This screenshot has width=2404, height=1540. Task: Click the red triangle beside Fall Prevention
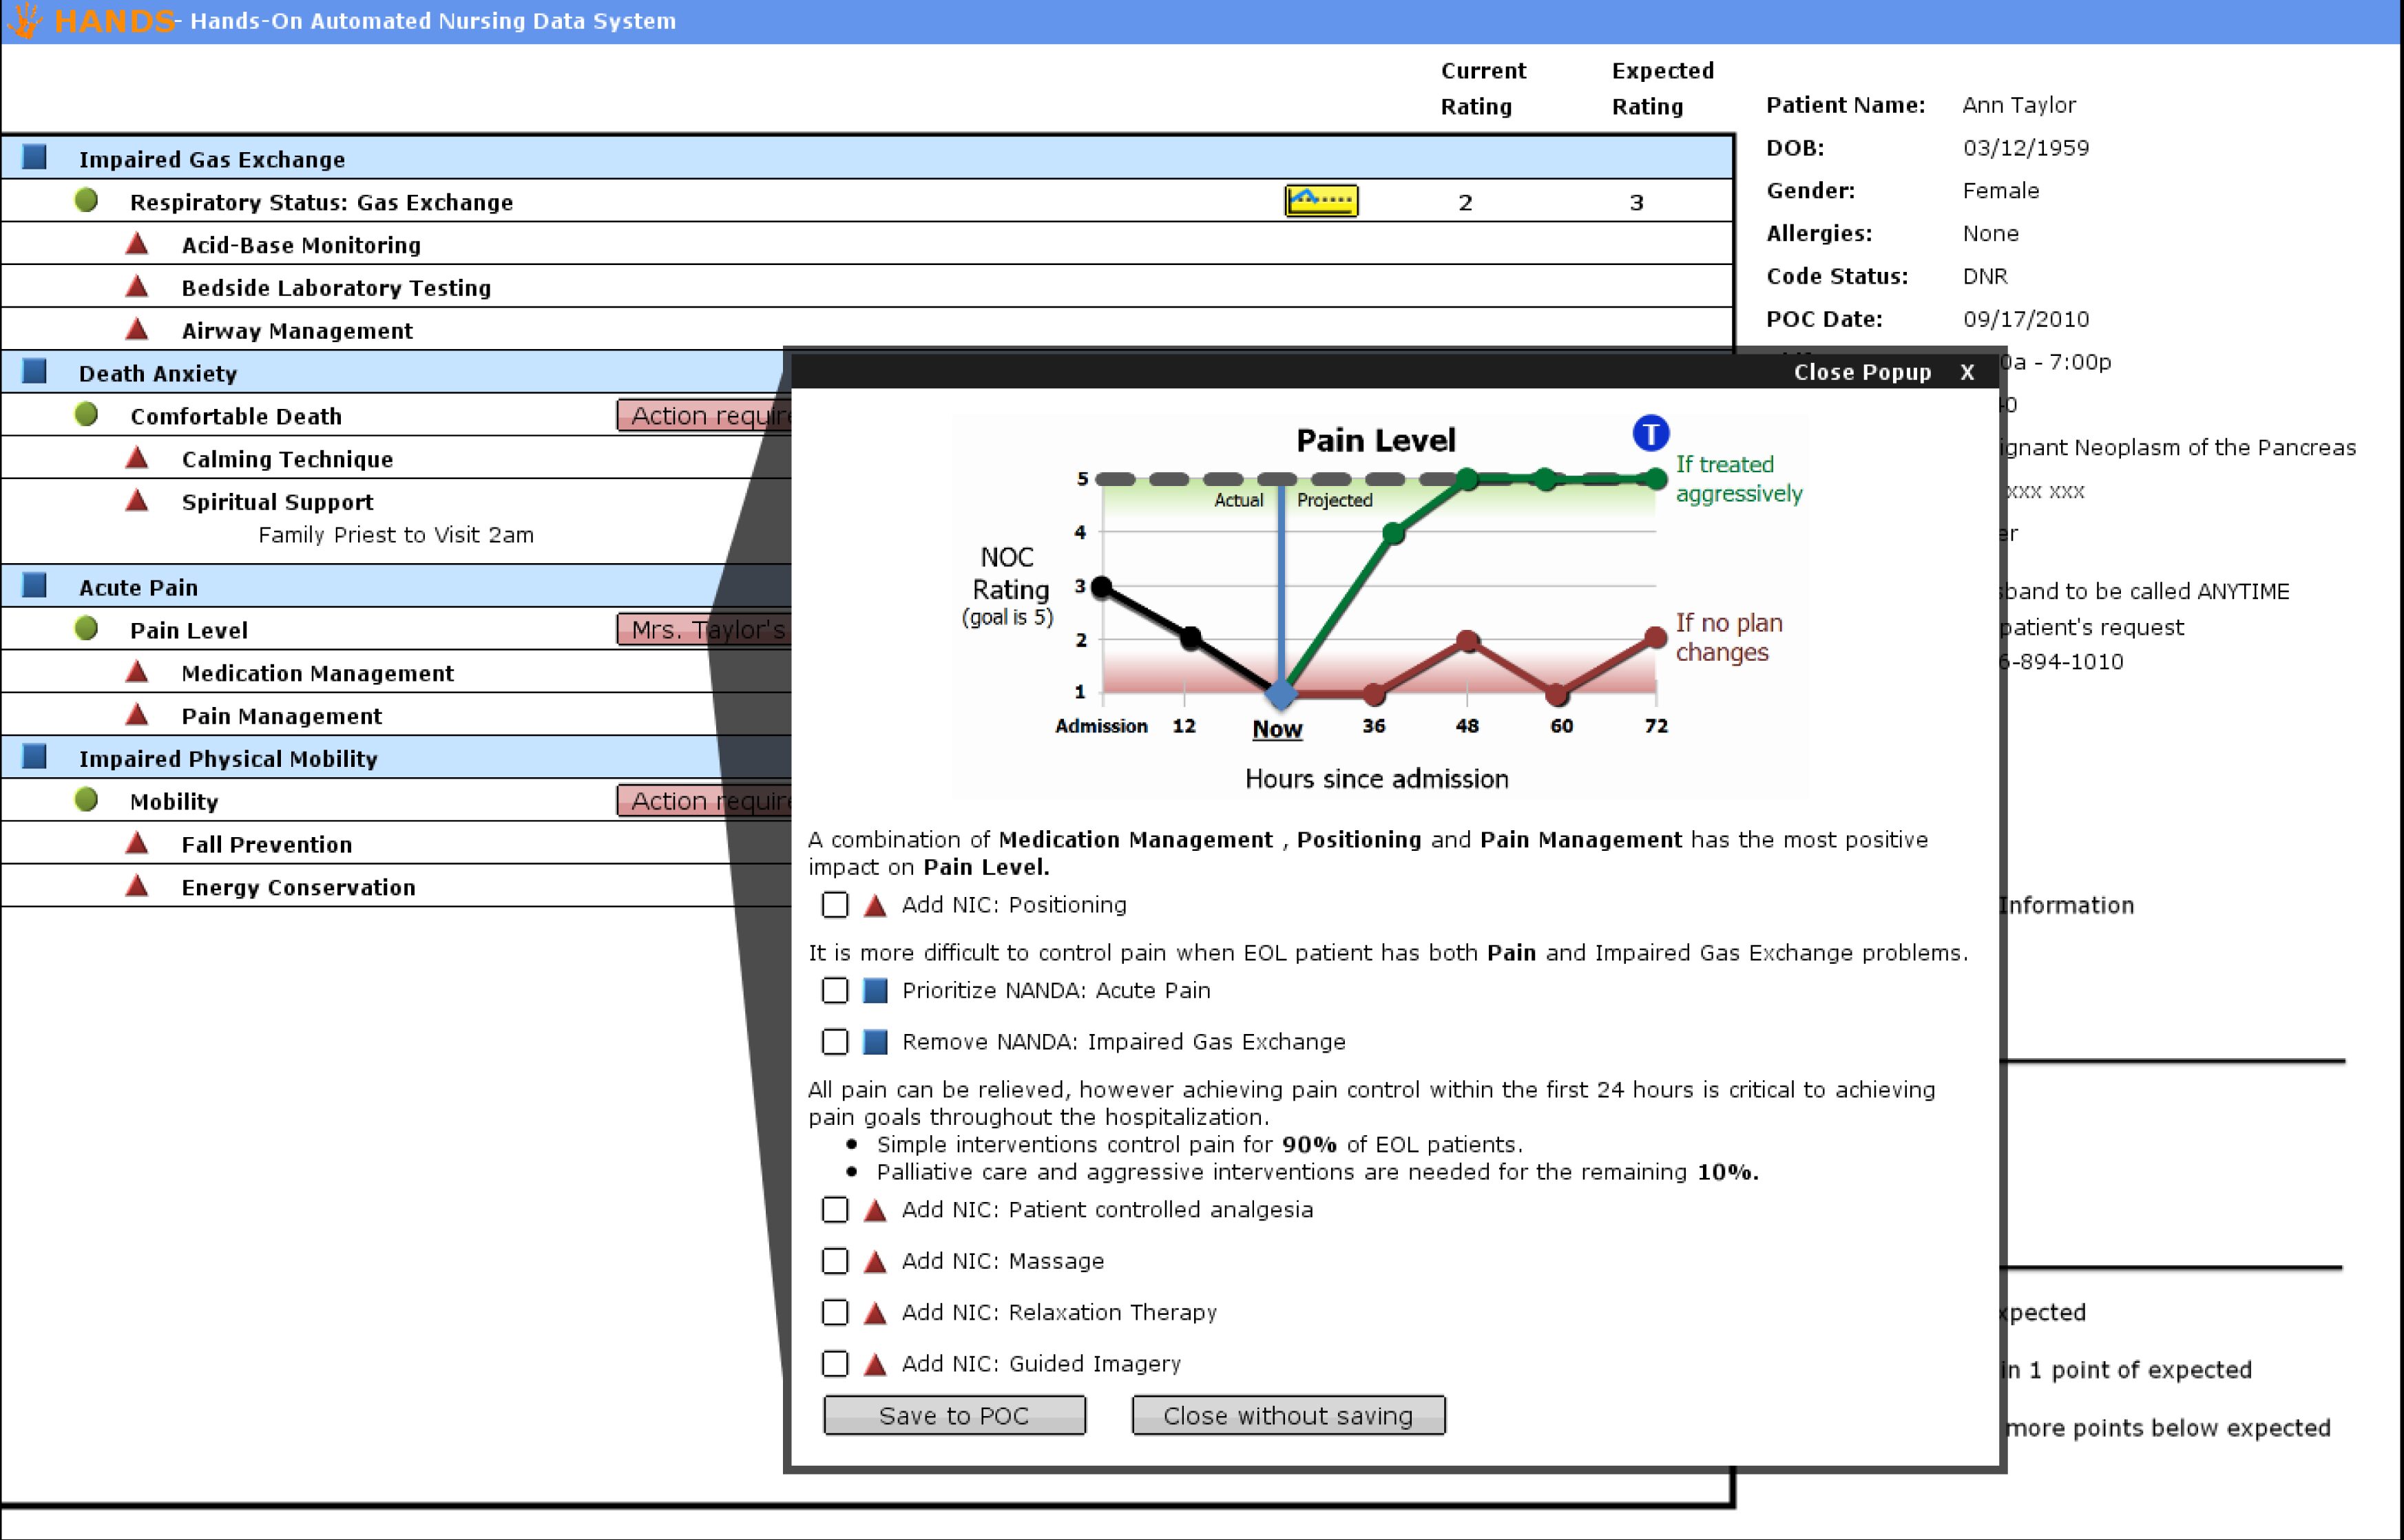tap(138, 843)
